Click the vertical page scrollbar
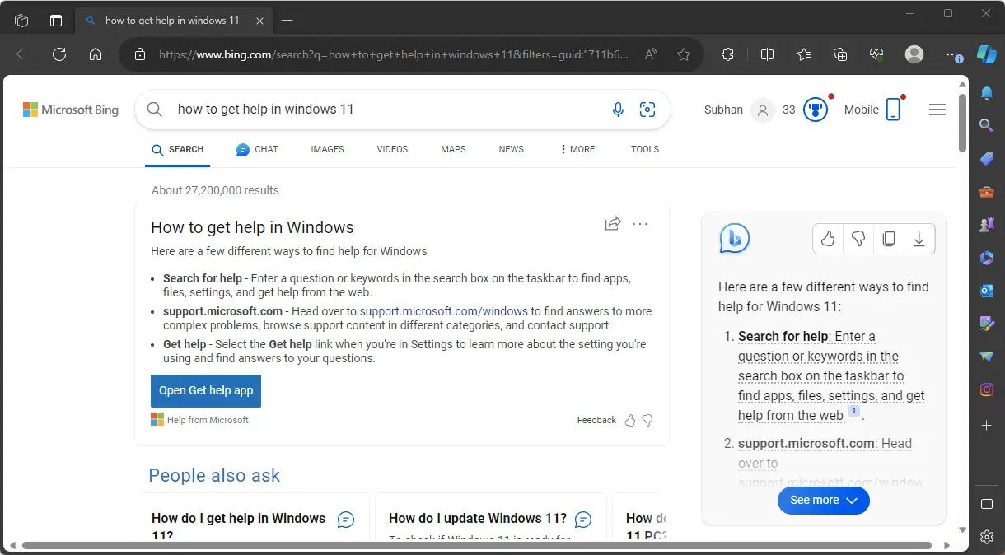The height and width of the screenshot is (555, 1005). pos(962,123)
